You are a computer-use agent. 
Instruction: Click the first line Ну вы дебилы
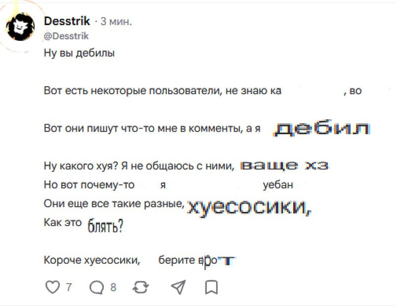pos(79,53)
